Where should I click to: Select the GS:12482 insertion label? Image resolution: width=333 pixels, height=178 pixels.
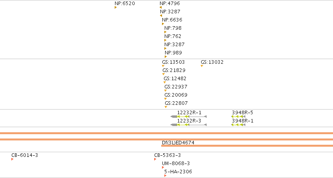click(x=175, y=79)
